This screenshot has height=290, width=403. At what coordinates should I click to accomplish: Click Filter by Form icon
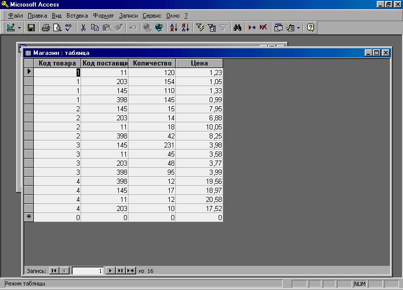pyautogui.click(x=212, y=28)
